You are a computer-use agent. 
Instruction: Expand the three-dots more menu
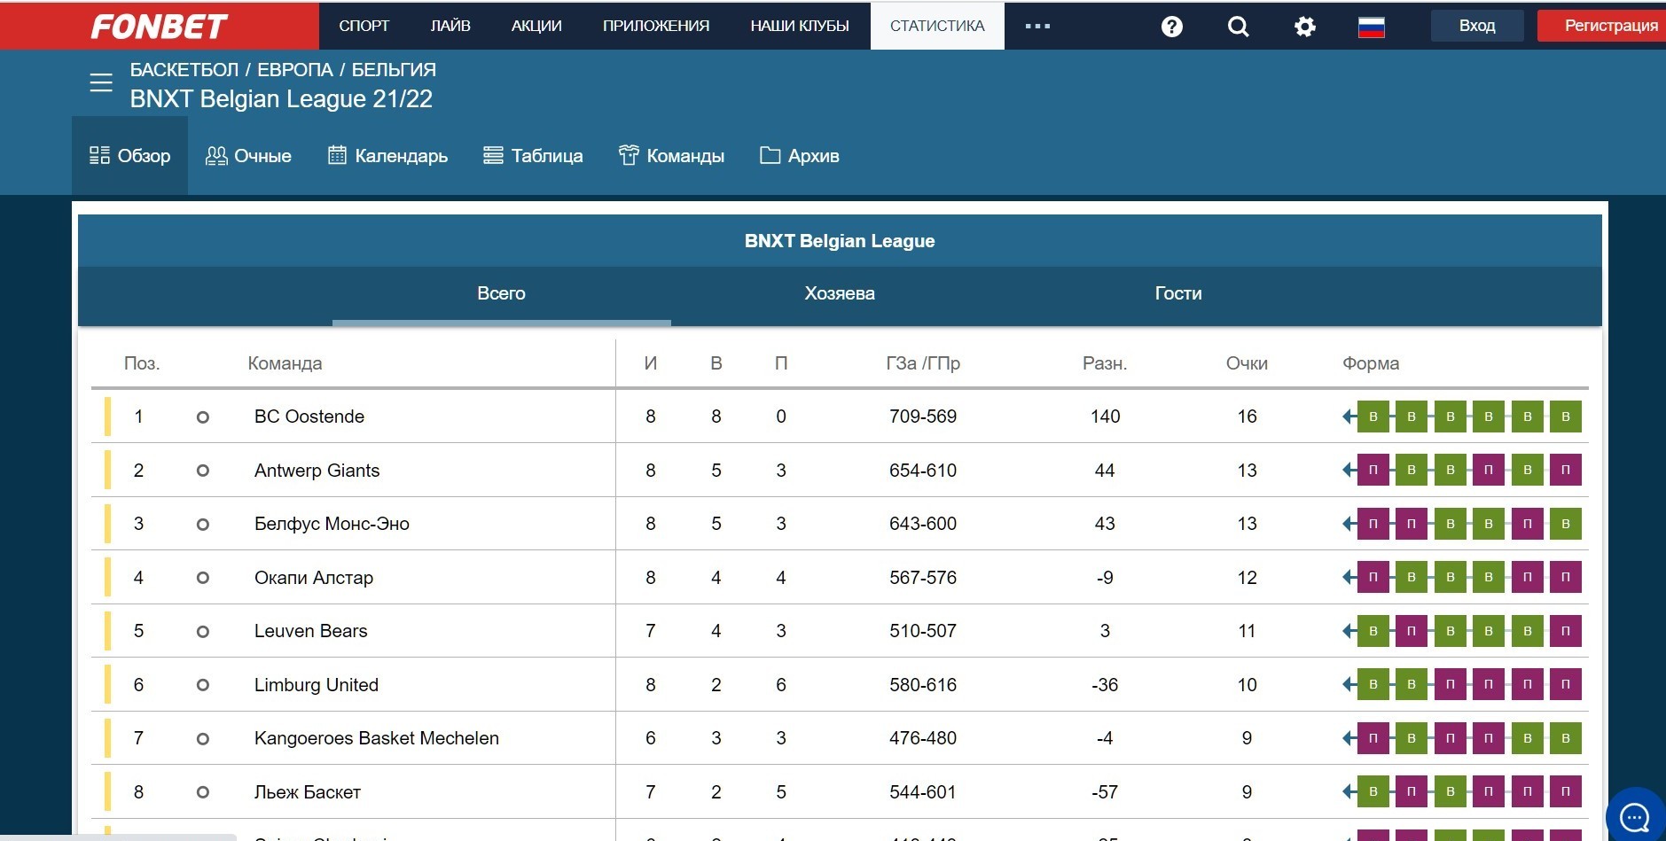pyautogui.click(x=1037, y=27)
